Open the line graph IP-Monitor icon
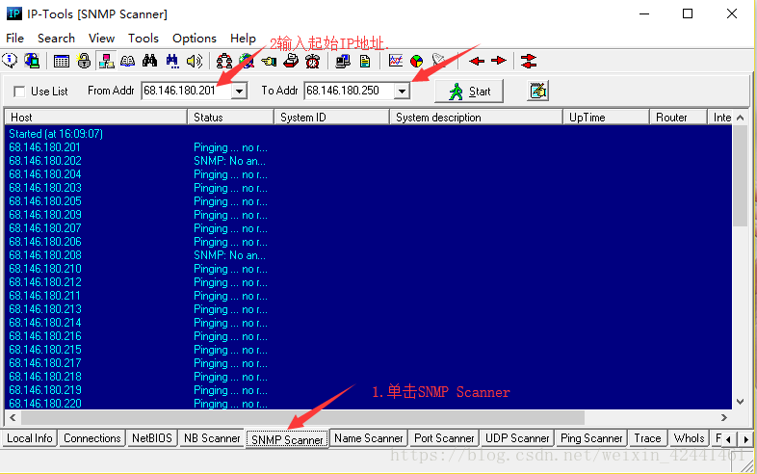Image resolution: width=757 pixels, height=474 pixels. [396, 61]
